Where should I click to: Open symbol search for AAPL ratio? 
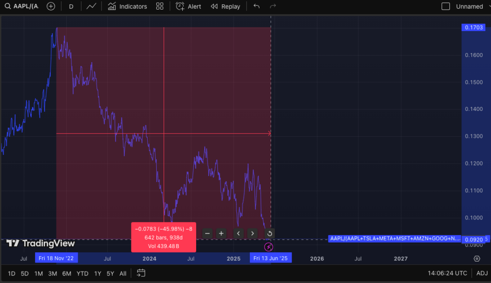point(21,6)
